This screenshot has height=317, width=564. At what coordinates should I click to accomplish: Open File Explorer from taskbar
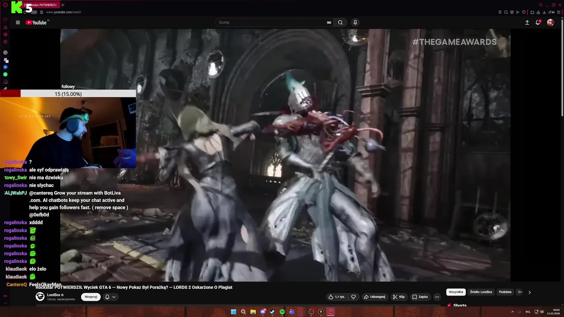253,312
